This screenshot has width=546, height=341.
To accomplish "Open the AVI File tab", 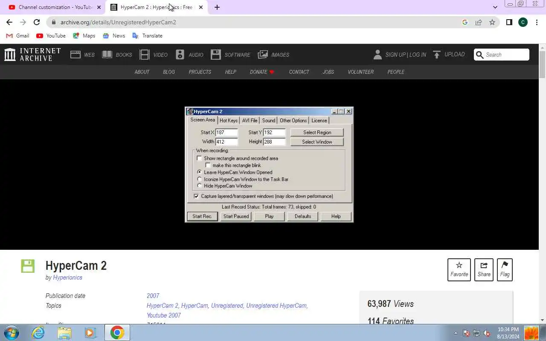I will [250, 121].
